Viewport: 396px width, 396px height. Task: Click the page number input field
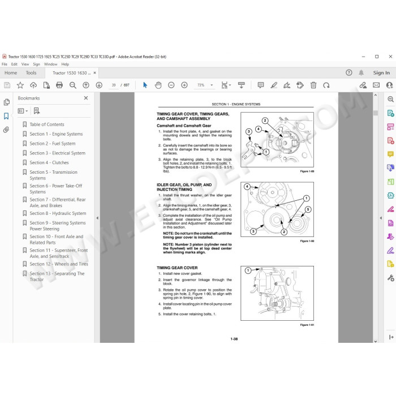[114, 85]
